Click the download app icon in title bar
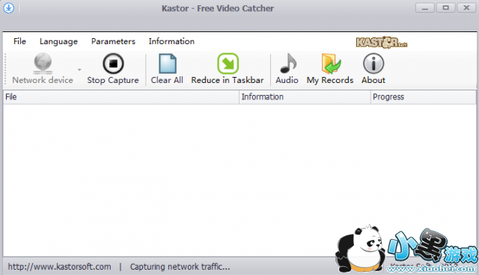The width and height of the screenshot is (479, 275). tap(8, 8)
